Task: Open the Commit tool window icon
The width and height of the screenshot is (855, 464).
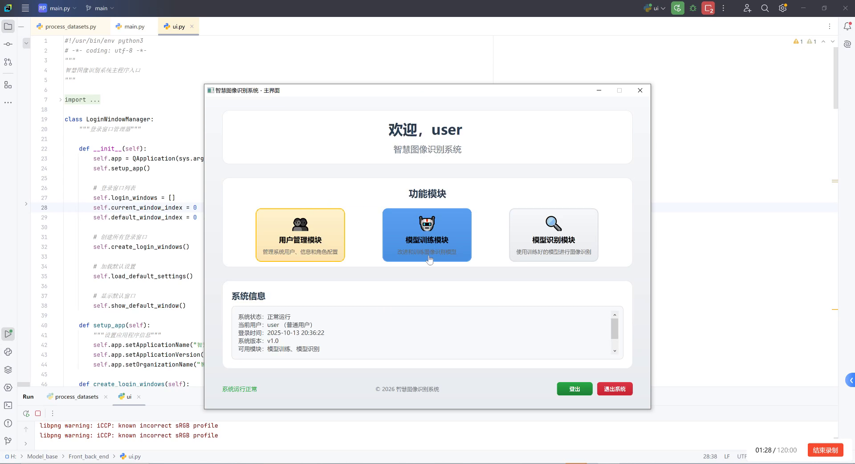Action: (x=8, y=44)
